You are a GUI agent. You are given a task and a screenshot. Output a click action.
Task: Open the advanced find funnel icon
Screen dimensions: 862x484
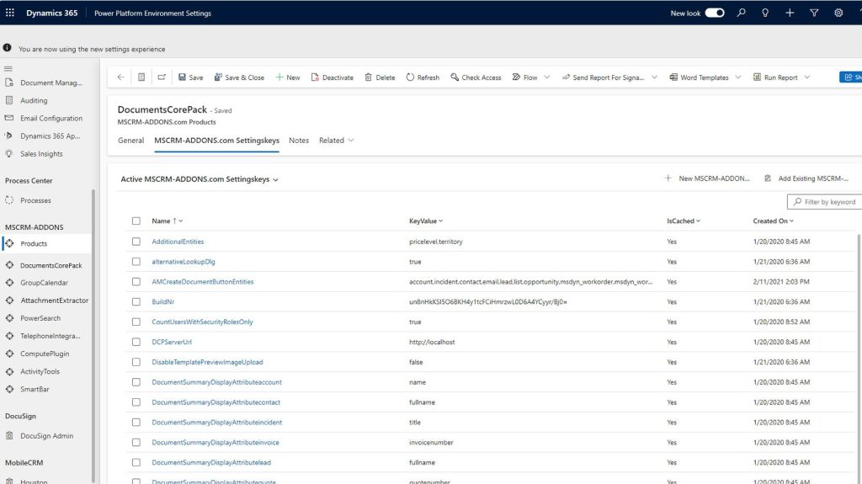tap(814, 13)
